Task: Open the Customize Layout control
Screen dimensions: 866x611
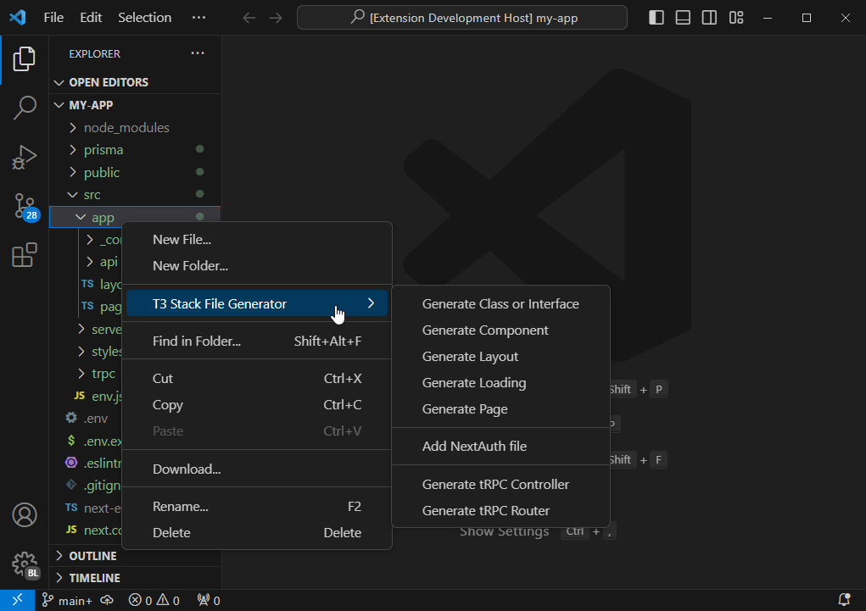Action: tap(735, 17)
